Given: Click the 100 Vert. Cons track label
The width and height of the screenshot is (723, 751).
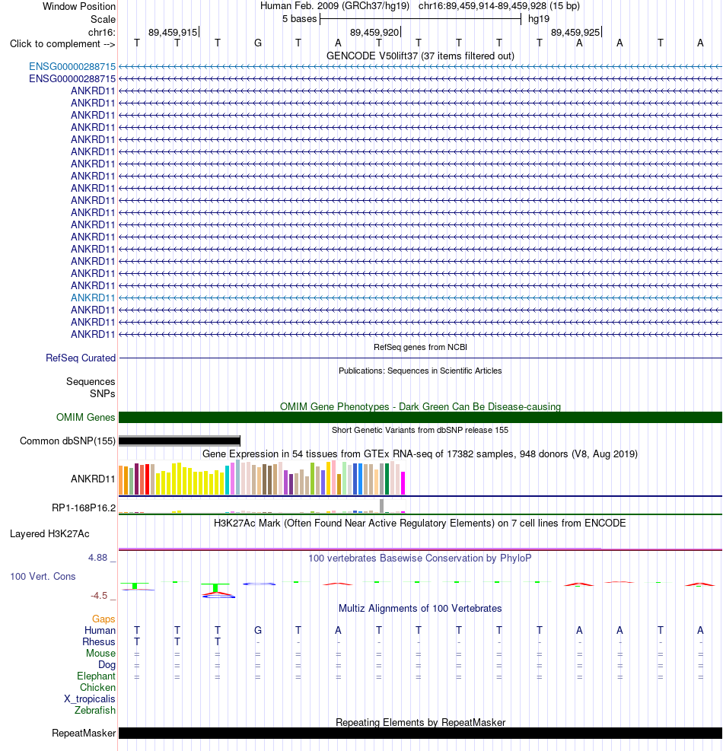Looking at the screenshot, I should [x=43, y=577].
